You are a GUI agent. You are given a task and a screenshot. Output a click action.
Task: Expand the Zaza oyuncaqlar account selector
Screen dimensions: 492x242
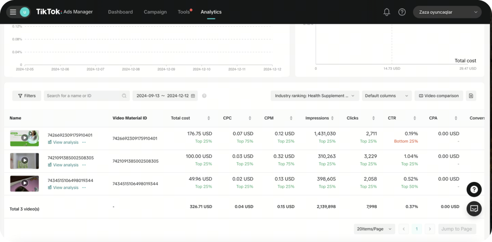(x=447, y=12)
